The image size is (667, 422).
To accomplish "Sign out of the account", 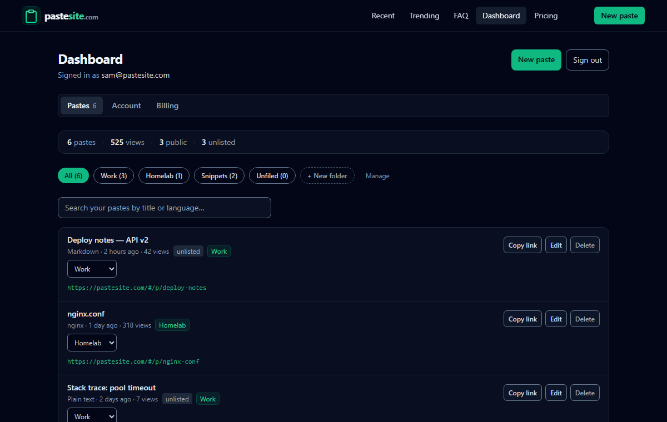I will pyautogui.click(x=588, y=60).
